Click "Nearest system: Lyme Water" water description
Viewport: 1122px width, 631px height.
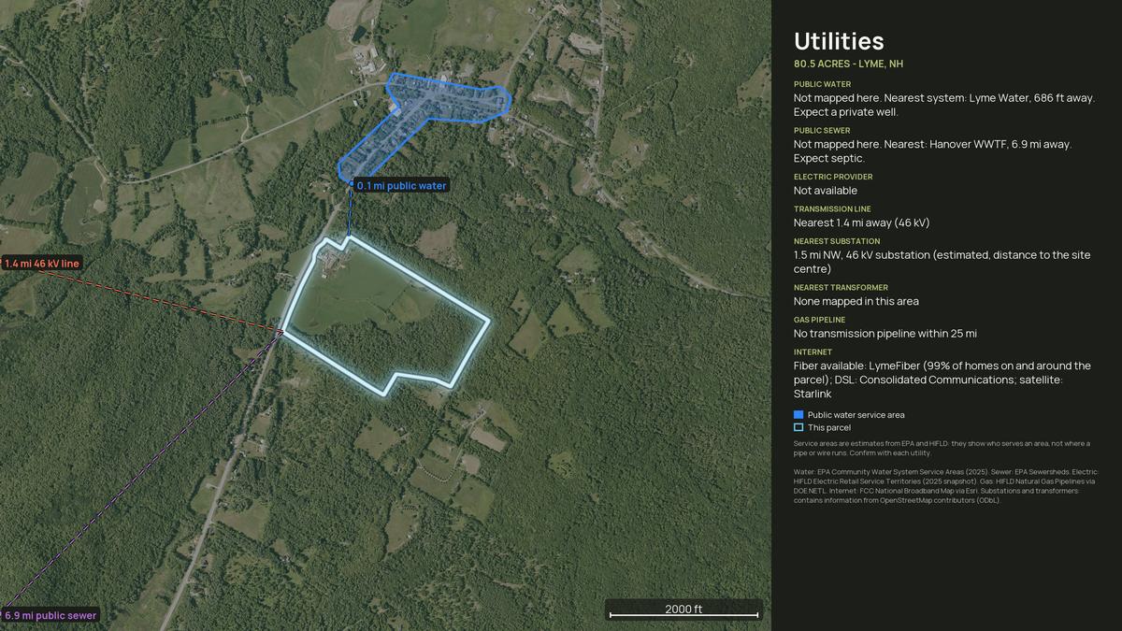944,105
